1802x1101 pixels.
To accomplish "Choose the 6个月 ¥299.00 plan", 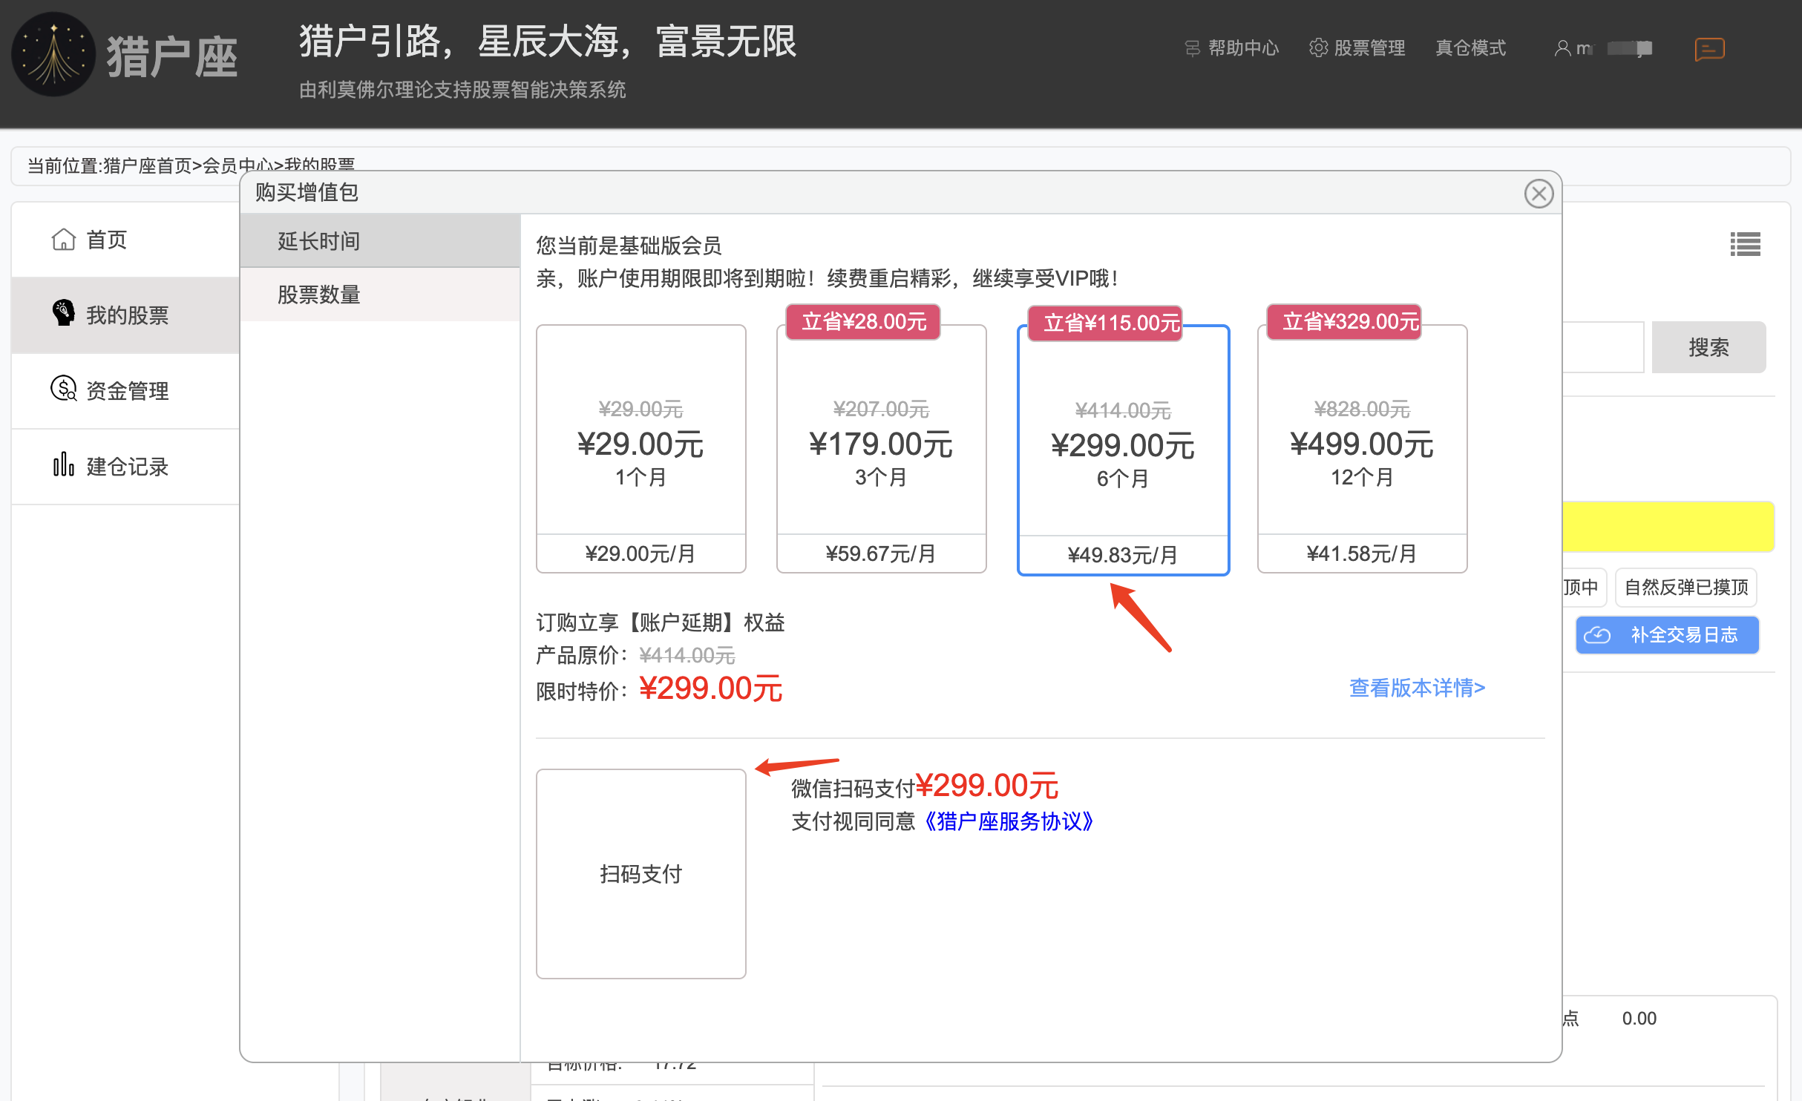I will point(1123,450).
